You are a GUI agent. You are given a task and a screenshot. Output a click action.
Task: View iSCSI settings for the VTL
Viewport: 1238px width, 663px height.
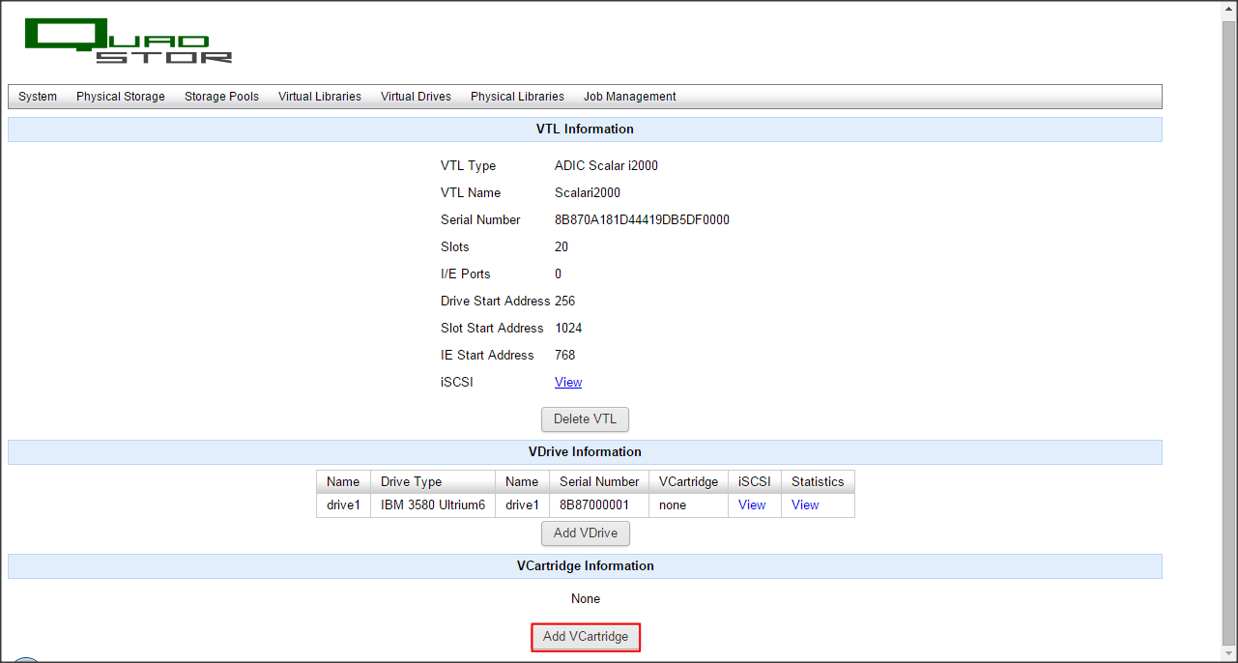point(568,383)
